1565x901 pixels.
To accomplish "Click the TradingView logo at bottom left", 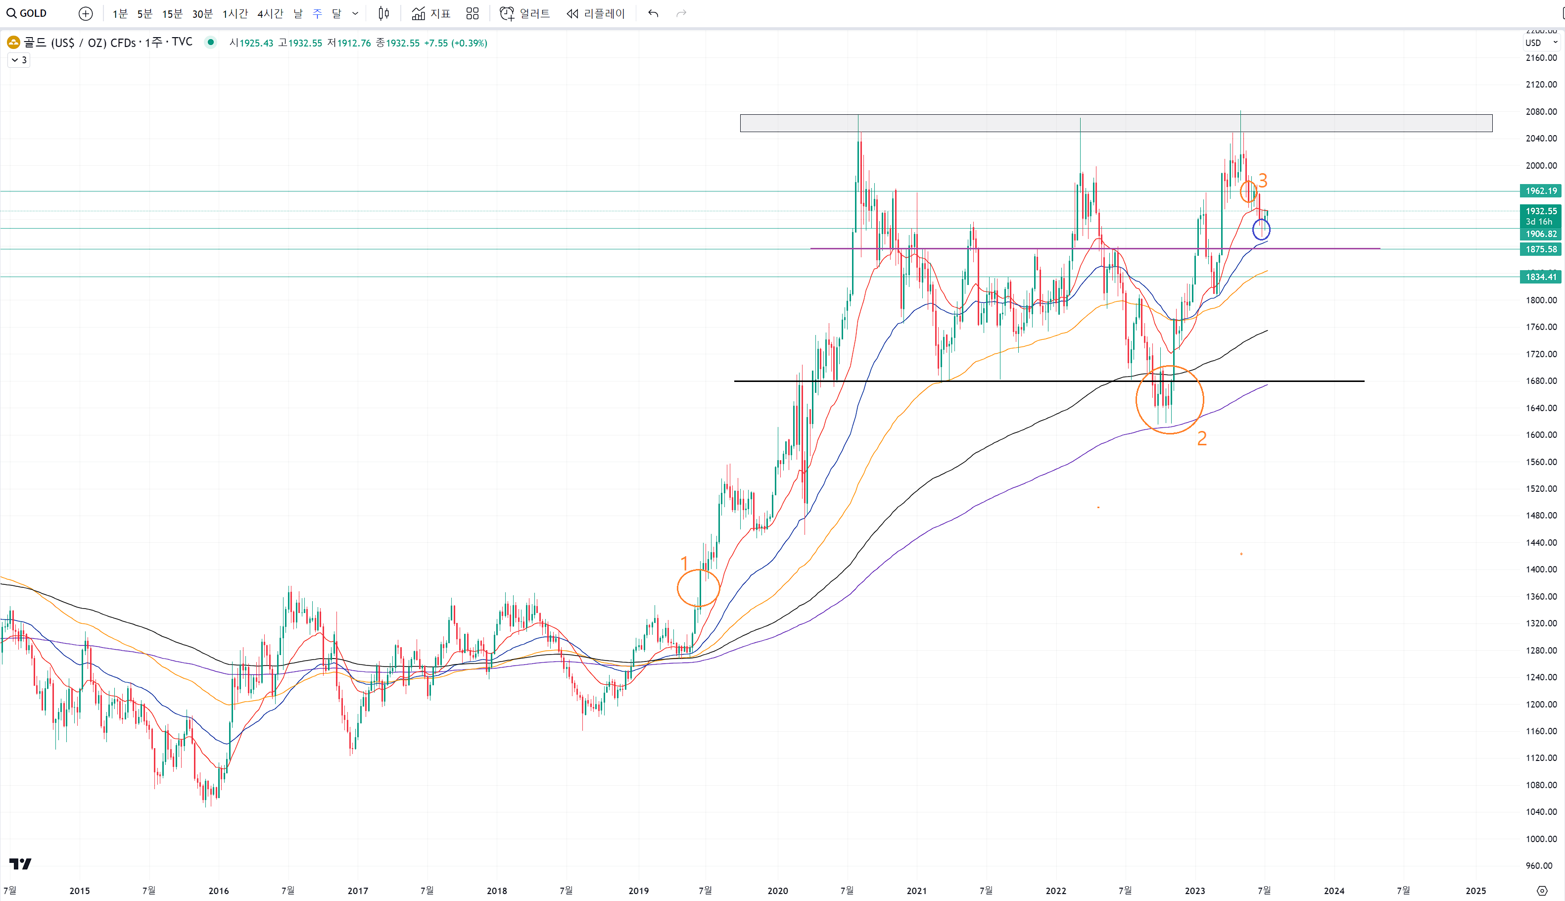I will coord(20,864).
